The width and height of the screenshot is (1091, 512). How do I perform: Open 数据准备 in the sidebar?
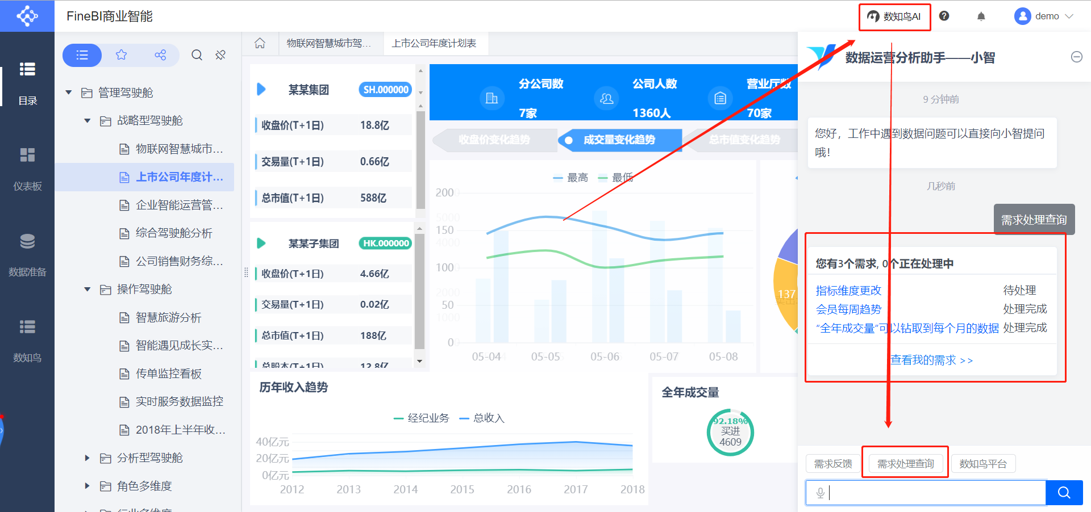(x=27, y=254)
